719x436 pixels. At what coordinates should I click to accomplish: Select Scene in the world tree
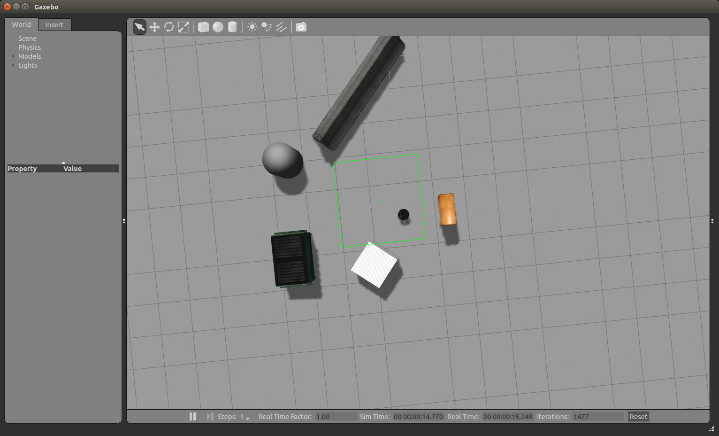point(27,39)
